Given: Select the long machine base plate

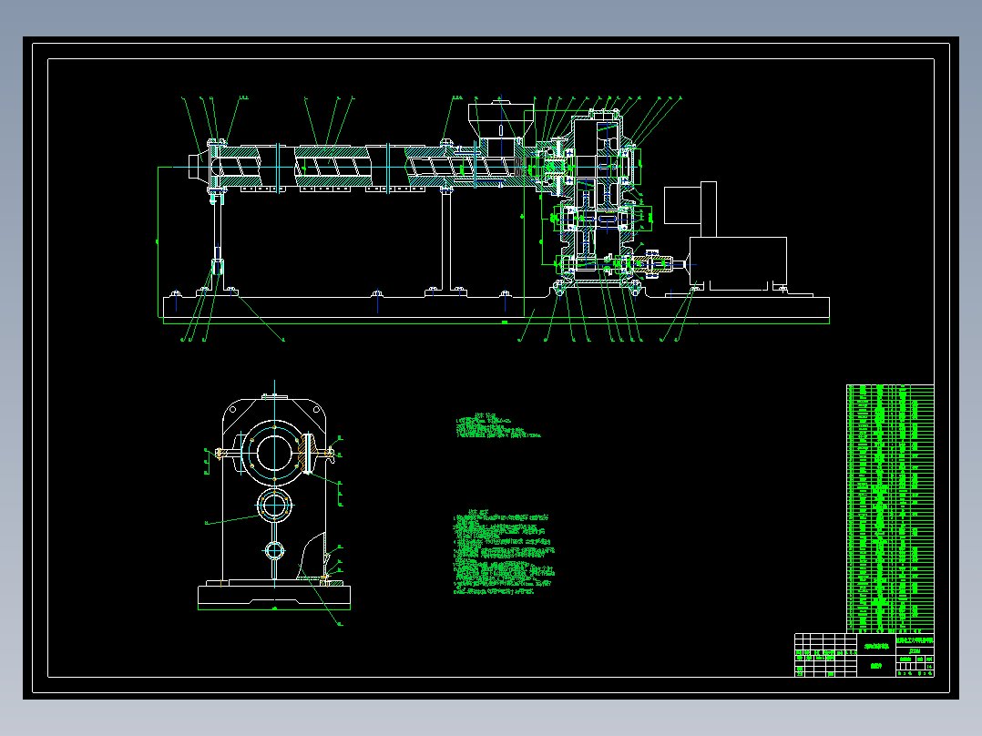Looking at the screenshot, I should pyautogui.click(x=496, y=307).
